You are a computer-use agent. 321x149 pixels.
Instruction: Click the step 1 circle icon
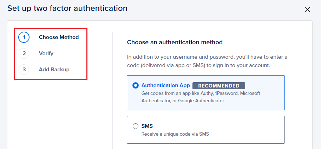tap(24, 37)
